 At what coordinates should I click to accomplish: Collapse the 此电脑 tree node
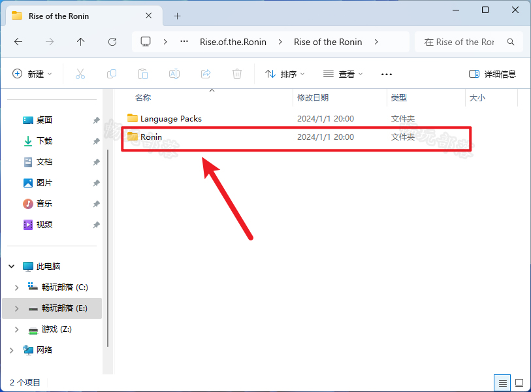[x=12, y=267]
